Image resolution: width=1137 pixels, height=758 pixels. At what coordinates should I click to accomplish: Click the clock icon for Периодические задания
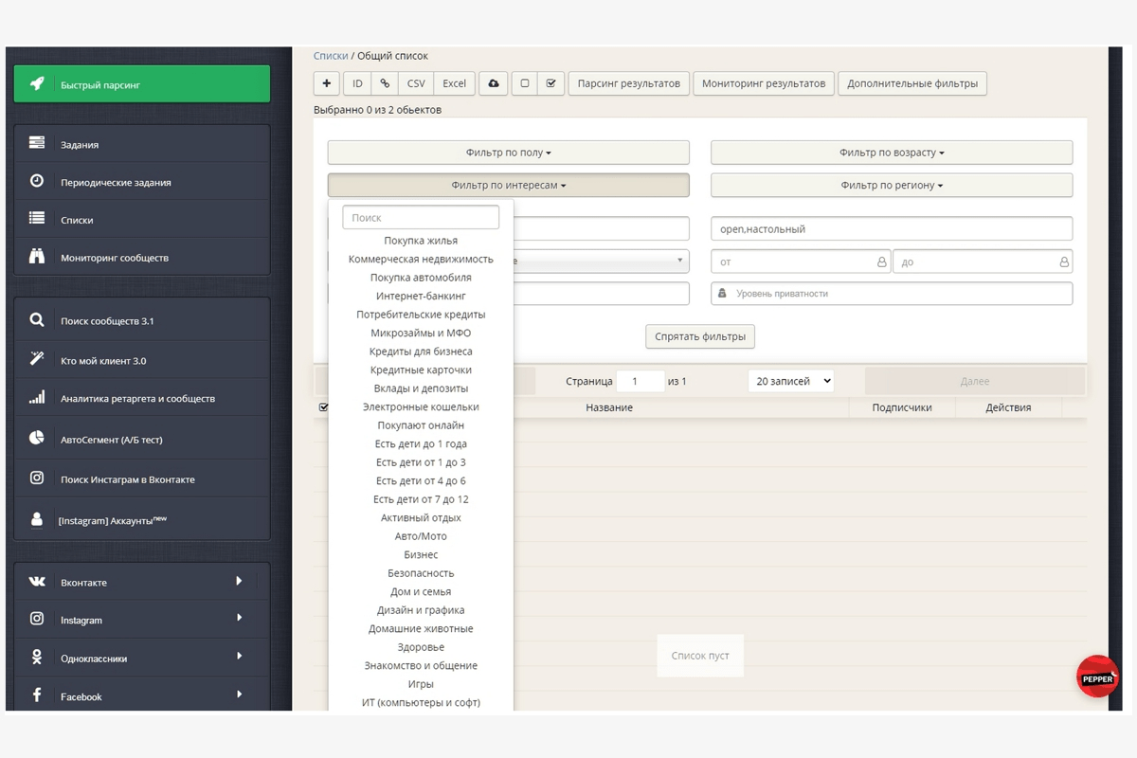pos(37,181)
